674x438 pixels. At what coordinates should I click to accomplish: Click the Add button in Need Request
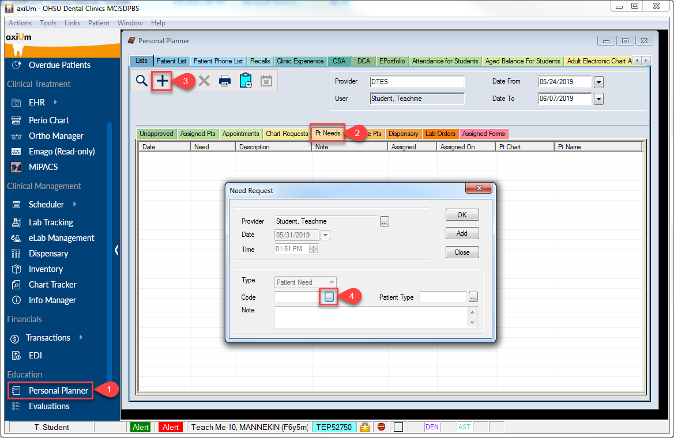tap(462, 233)
